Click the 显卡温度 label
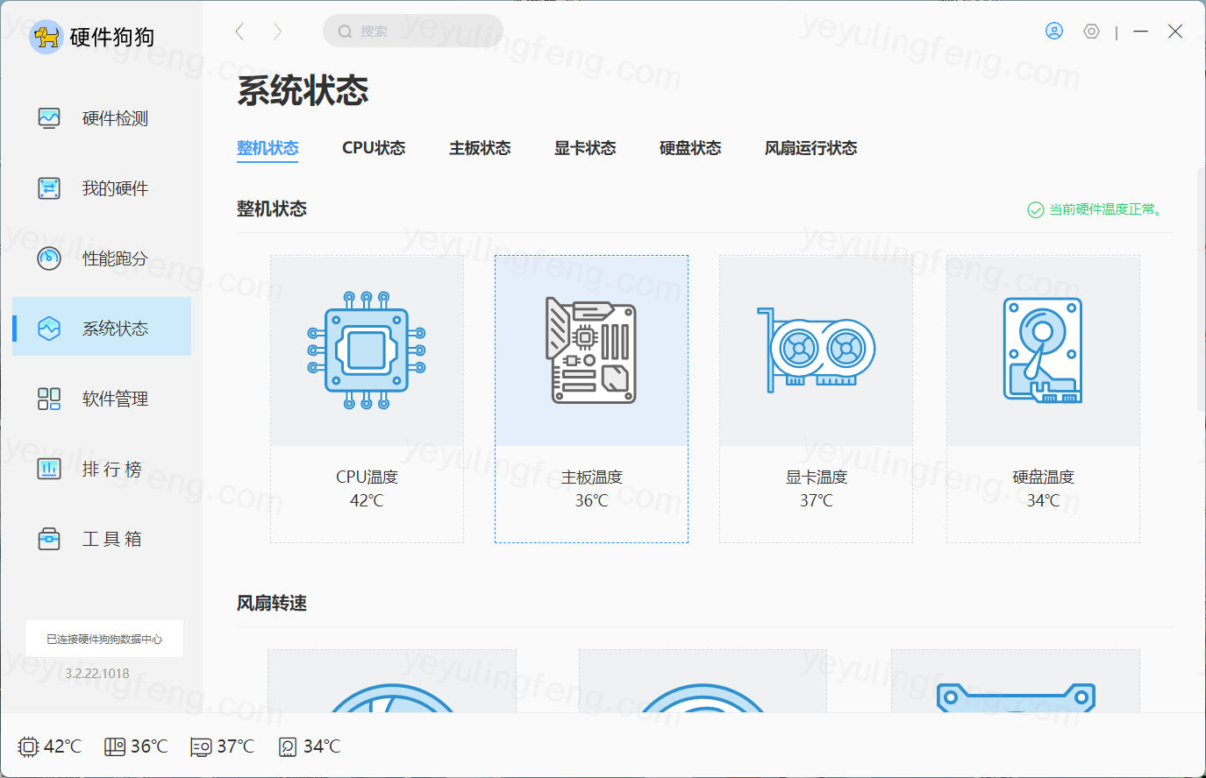 coord(817,477)
